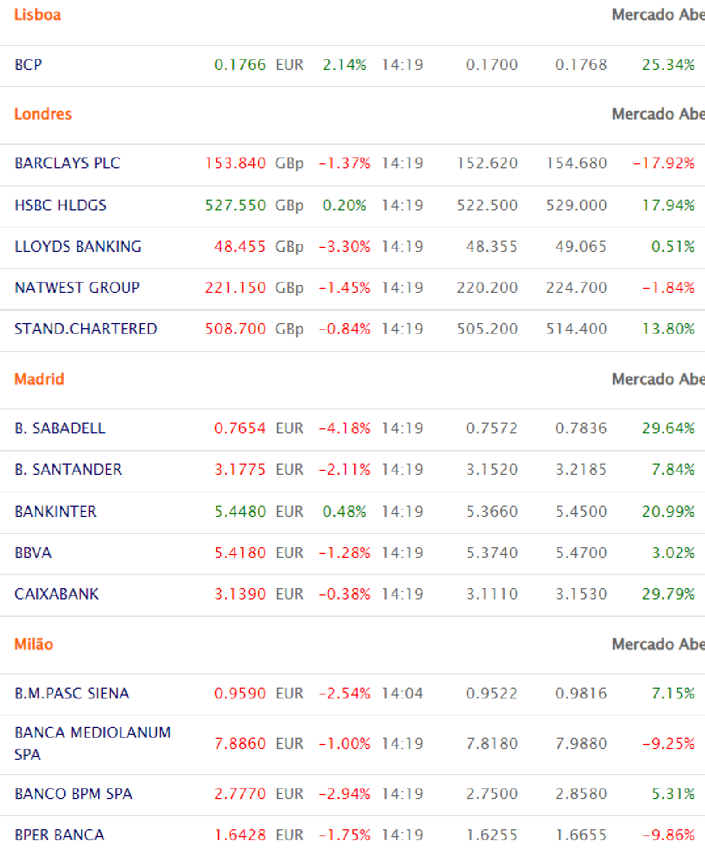Click the Milão market heading
The image size is (705, 848).
34,644
